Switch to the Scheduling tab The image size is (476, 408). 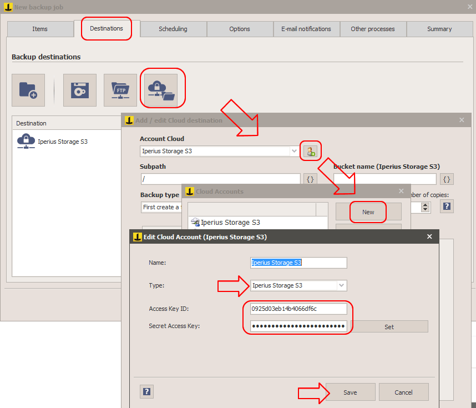(173, 29)
